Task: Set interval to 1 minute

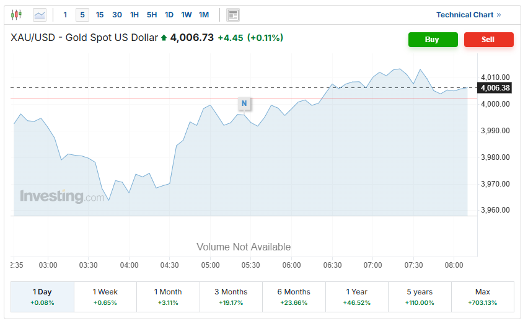Action: 65,15
